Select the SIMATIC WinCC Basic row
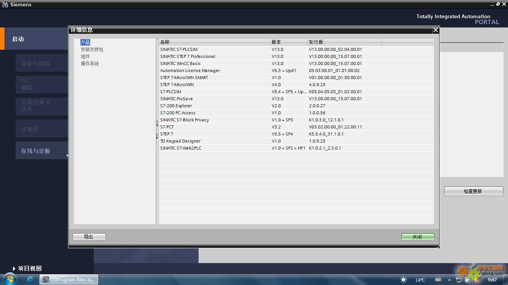 pyautogui.click(x=296, y=63)
